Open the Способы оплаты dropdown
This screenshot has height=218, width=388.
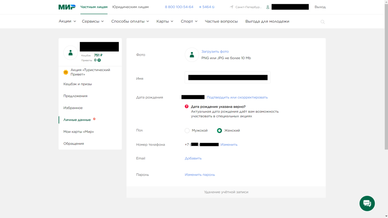(130, 21)
